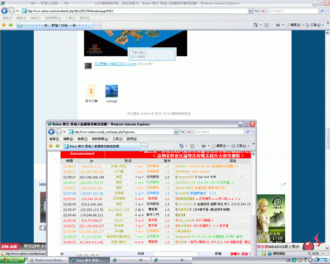
Task: Click Home icon in main window toolbar
Action: point(256,25)
